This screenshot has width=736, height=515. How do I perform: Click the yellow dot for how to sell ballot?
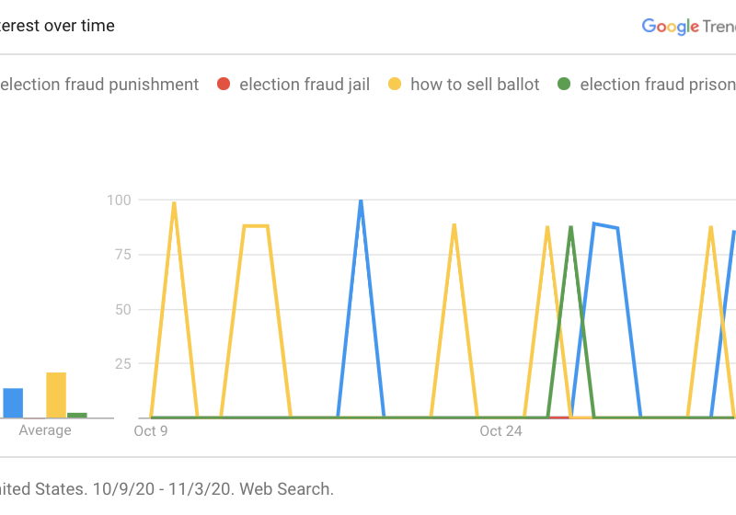coord(394,85)
